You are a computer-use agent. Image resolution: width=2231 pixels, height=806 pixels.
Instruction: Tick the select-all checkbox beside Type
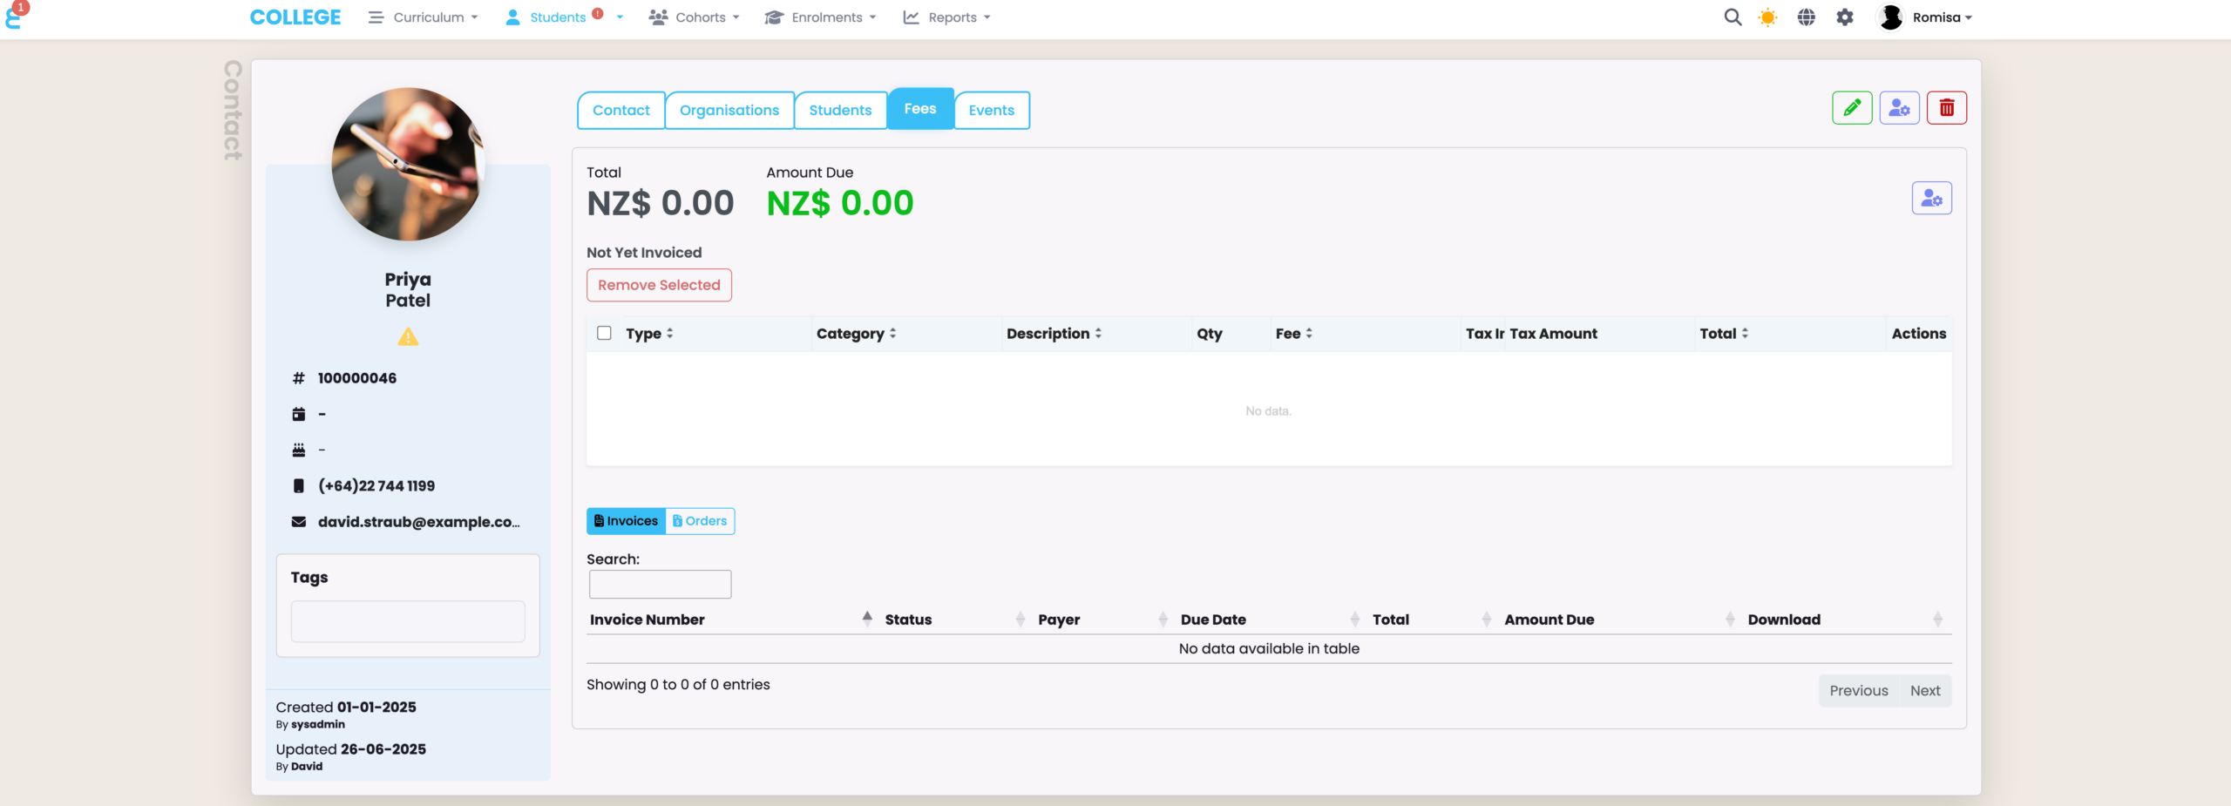pyautogui.click(x=604, y=334)
